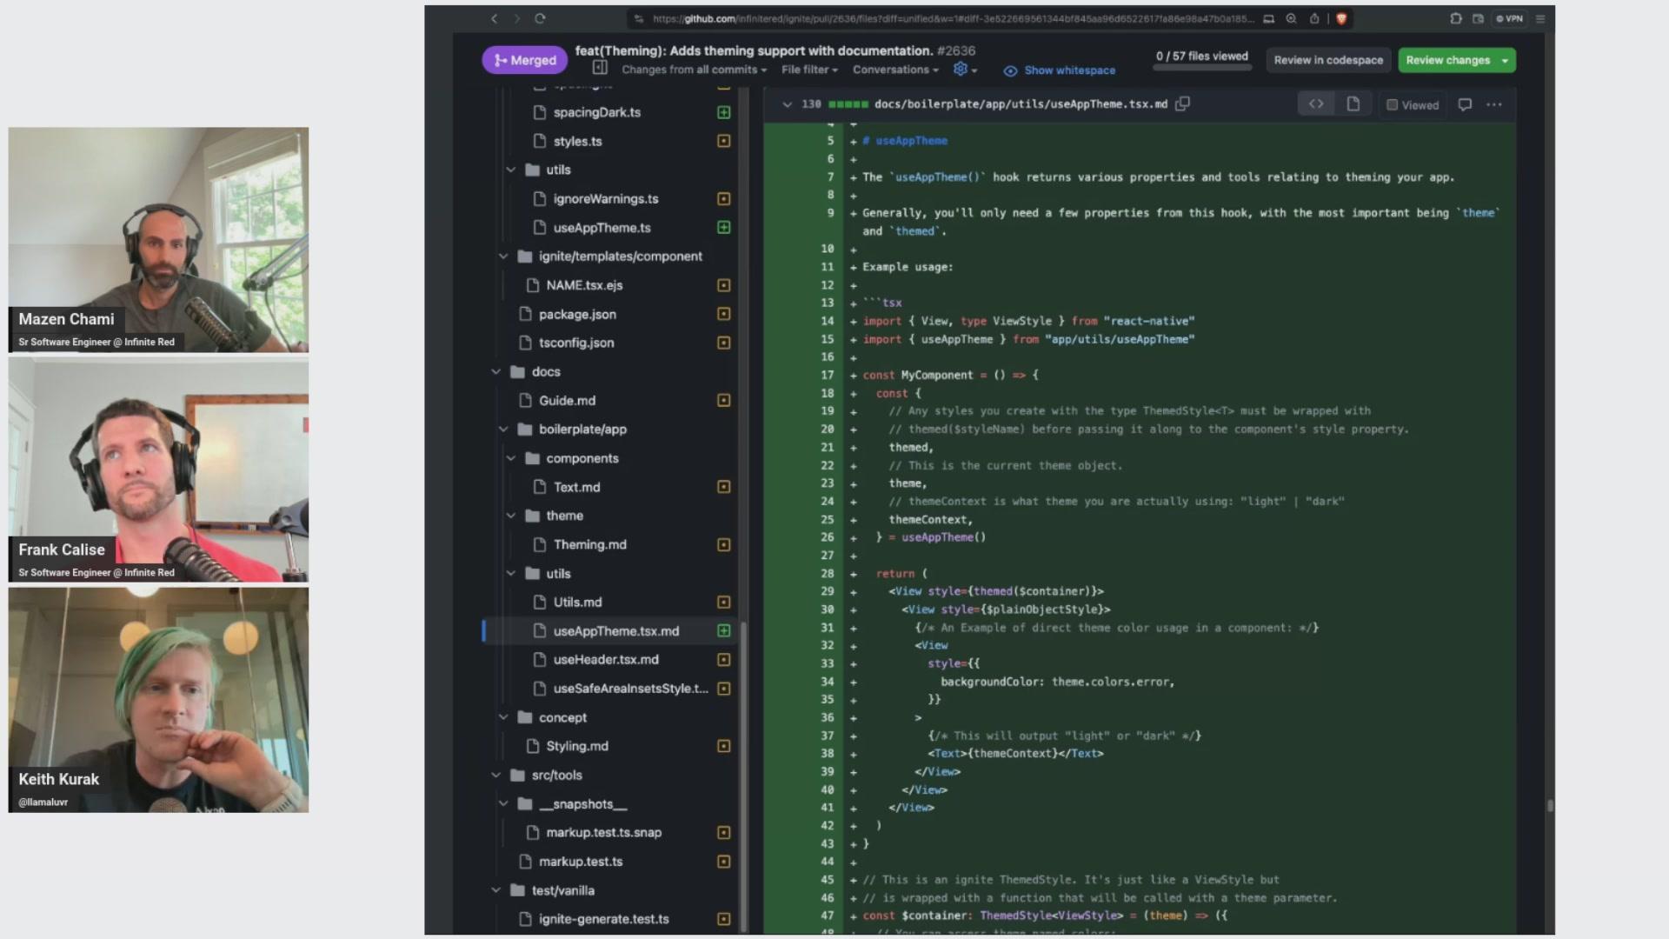Reload the GitHub page
Screen dimensions: 1669x939
540,18
